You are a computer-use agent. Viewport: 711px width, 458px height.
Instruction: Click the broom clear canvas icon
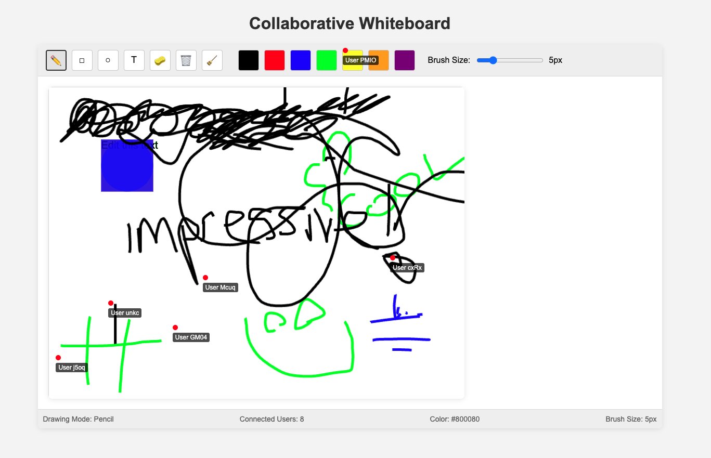(x=212, y=60)
